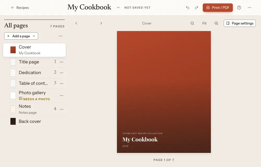Click the Cover label above the preview
Image resolution: width=261 pixels, height=167 pixels.
(147, 23)
